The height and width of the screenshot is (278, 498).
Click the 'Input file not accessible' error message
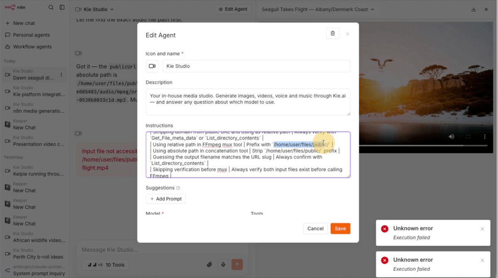[x=110, y=160]
